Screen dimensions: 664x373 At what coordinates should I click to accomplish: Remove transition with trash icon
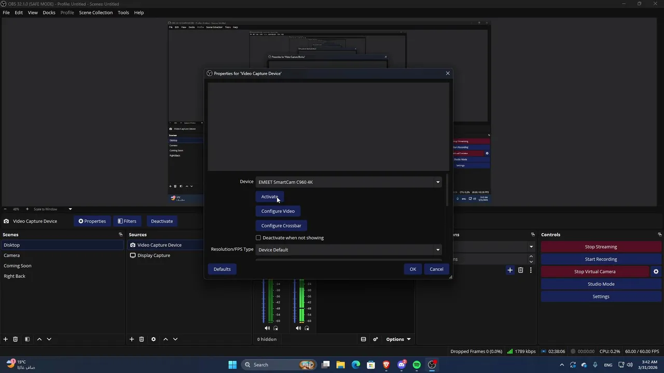pyautogui.click(x=521, y=270)
